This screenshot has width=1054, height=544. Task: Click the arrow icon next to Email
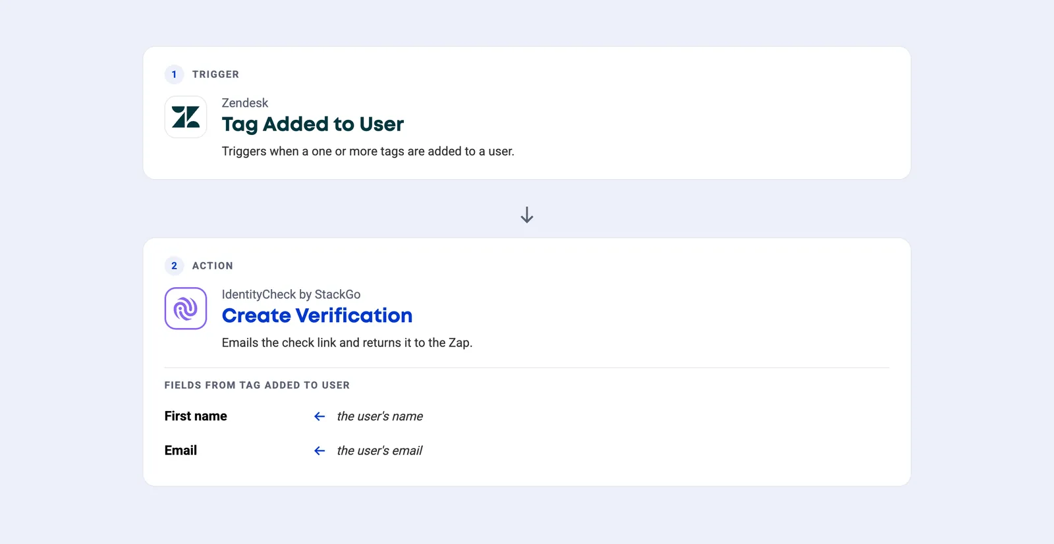[x=319, y=450]
